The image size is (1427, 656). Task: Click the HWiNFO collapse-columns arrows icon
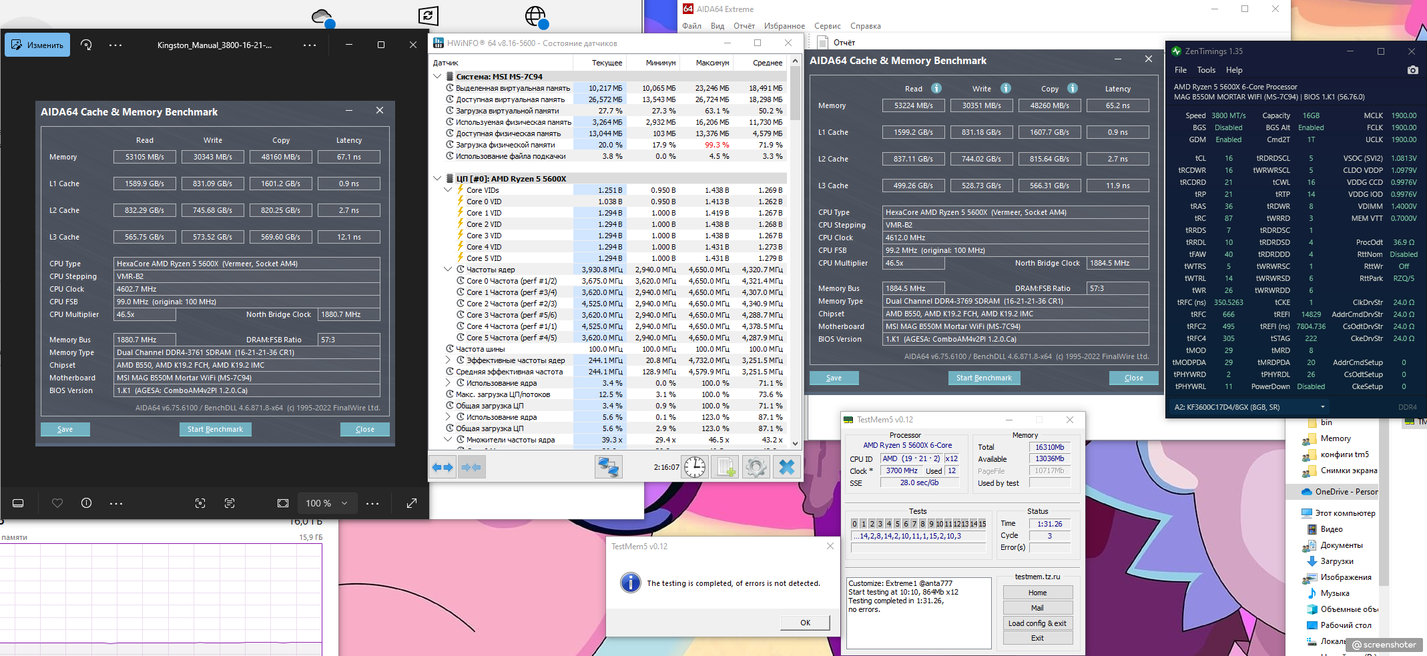(x=471, y=467)
